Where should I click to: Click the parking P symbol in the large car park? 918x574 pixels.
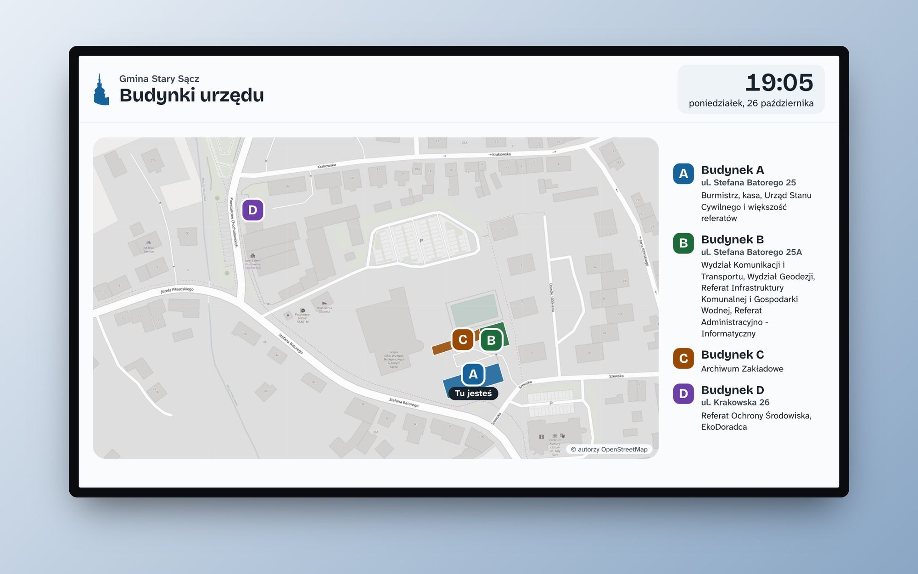click(421, 241)
